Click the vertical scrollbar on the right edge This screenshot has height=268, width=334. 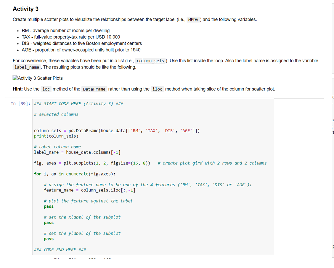pos(333,133)
